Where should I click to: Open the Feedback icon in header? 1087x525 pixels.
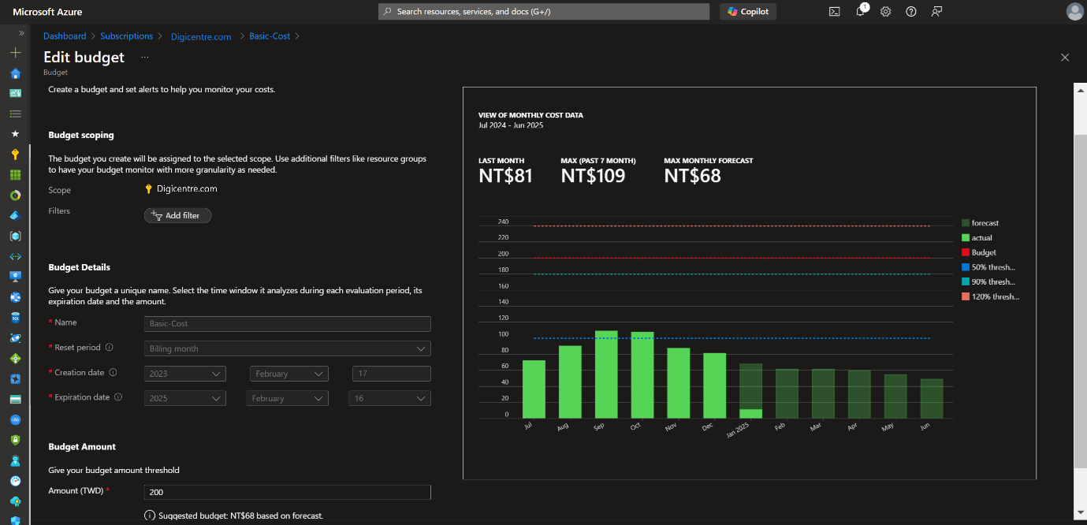936,12
